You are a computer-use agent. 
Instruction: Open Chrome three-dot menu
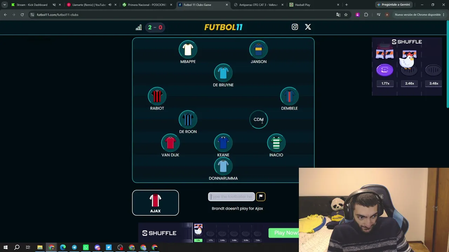tap(444, 15)
